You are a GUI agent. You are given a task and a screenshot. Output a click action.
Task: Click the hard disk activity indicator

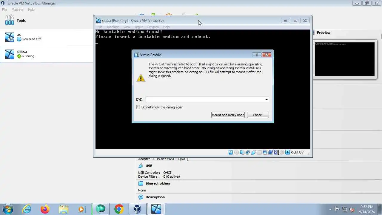tap(230, 152)
